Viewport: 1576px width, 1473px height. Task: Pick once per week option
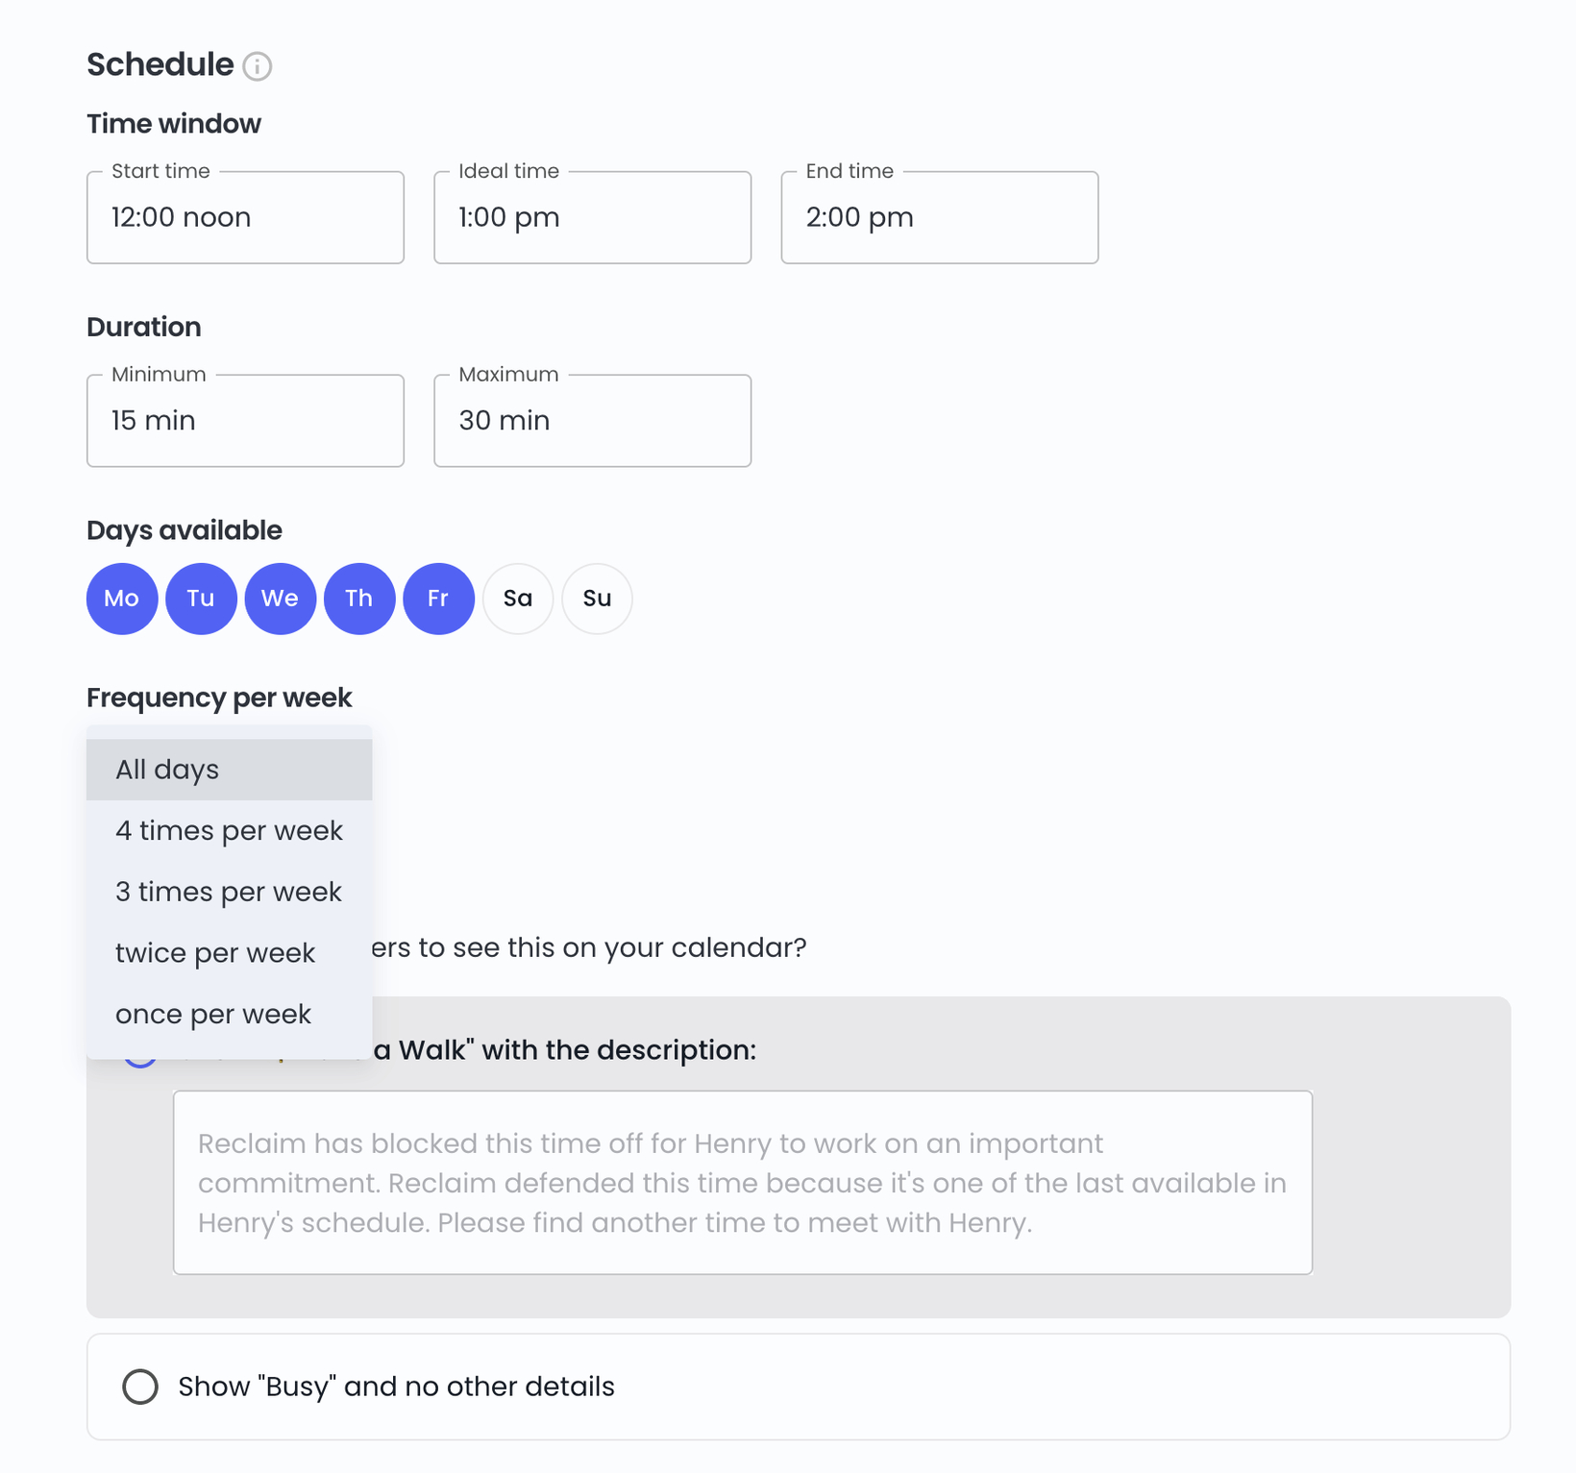[229, 1015]
